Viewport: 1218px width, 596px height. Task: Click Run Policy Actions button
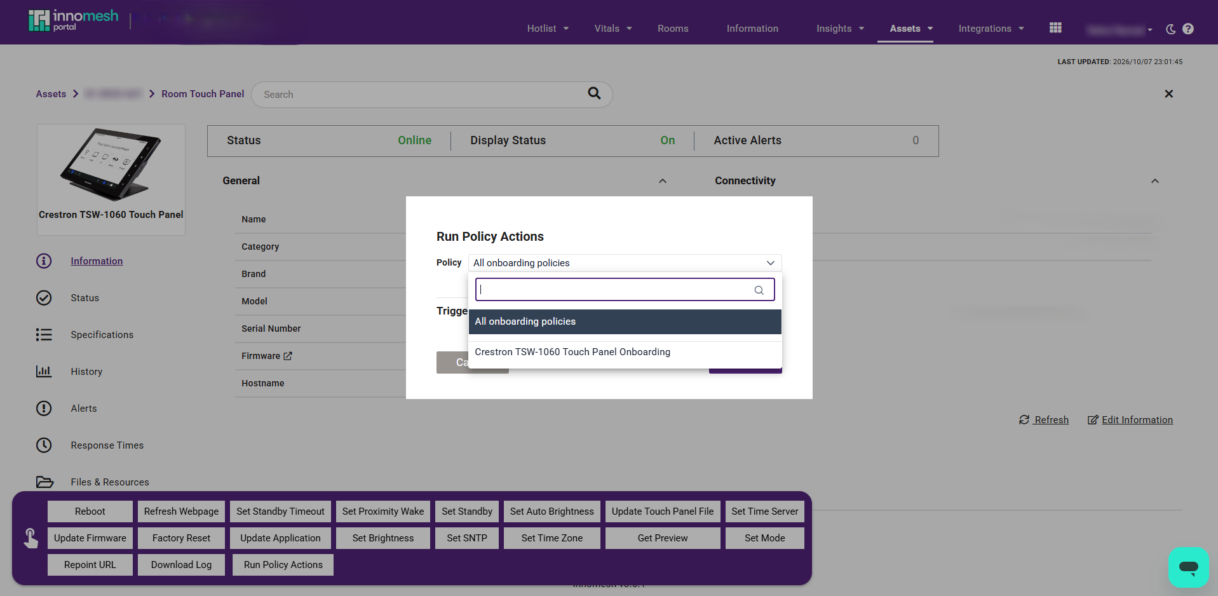[x=283, y=565]
